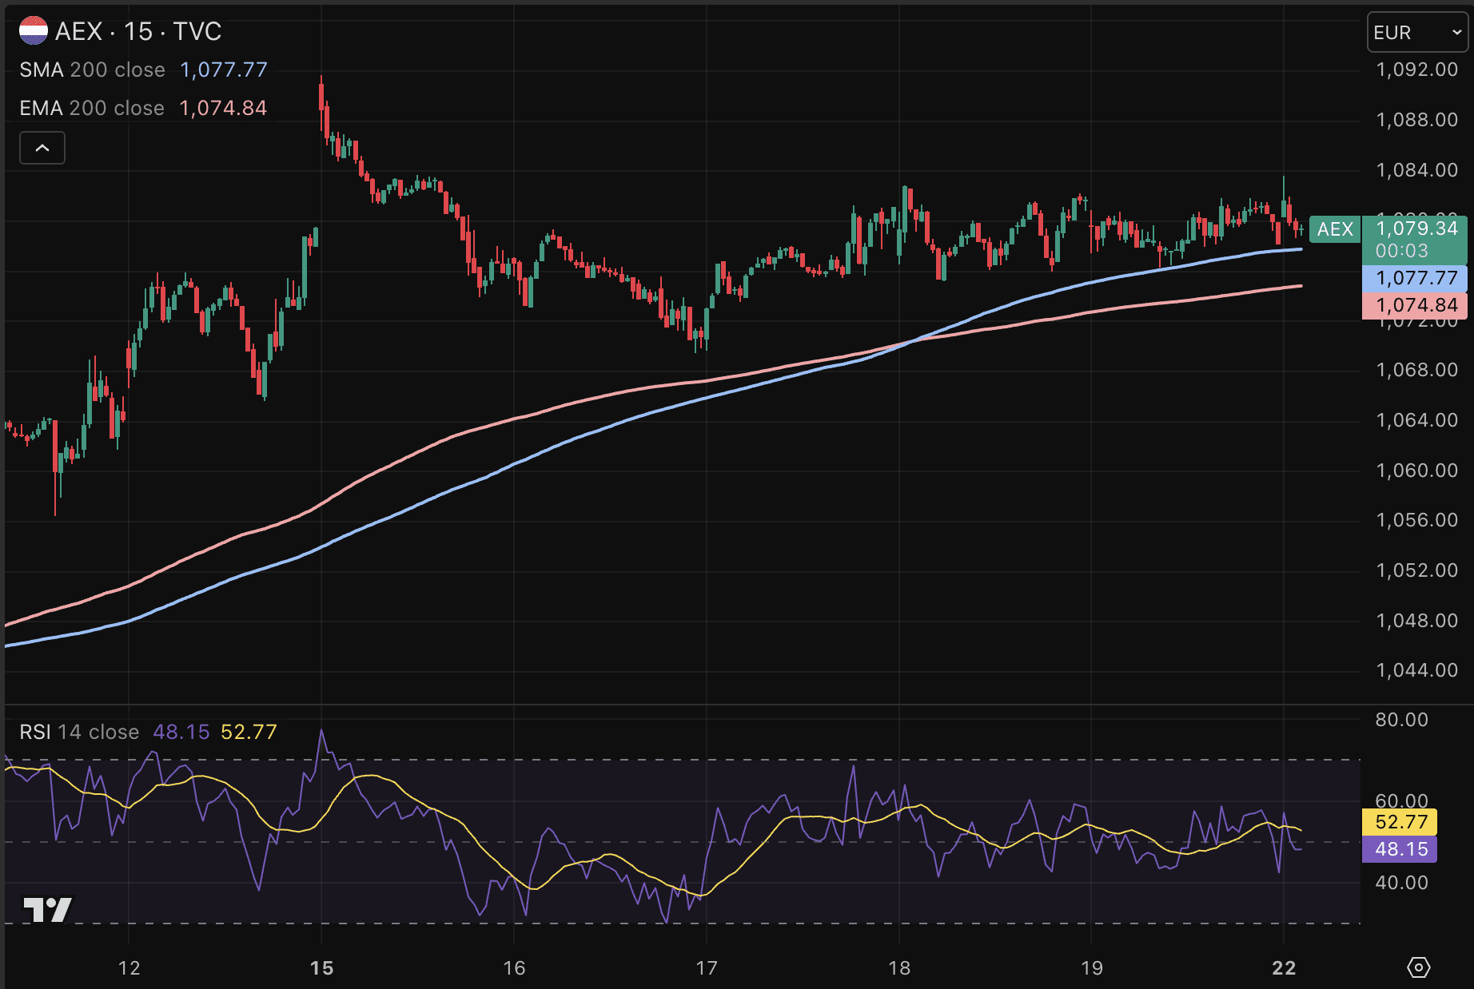The width and height of the screenshot is (1474, 989).
Task: Select the RSI 14 close indicator label
Action: (79, 732)
